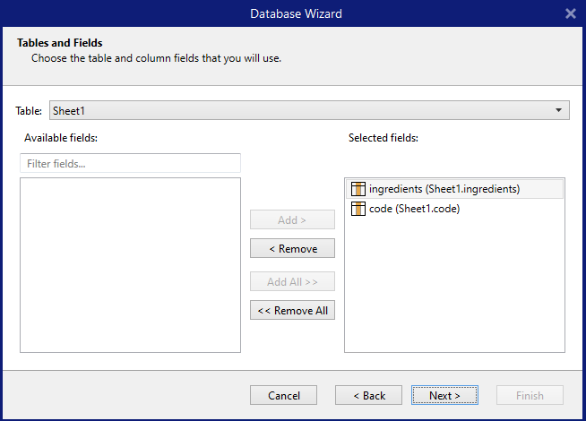This screenshot has height=421, width=586.
Task: Click empty area of Selected fields list
Action: [454, 287]
